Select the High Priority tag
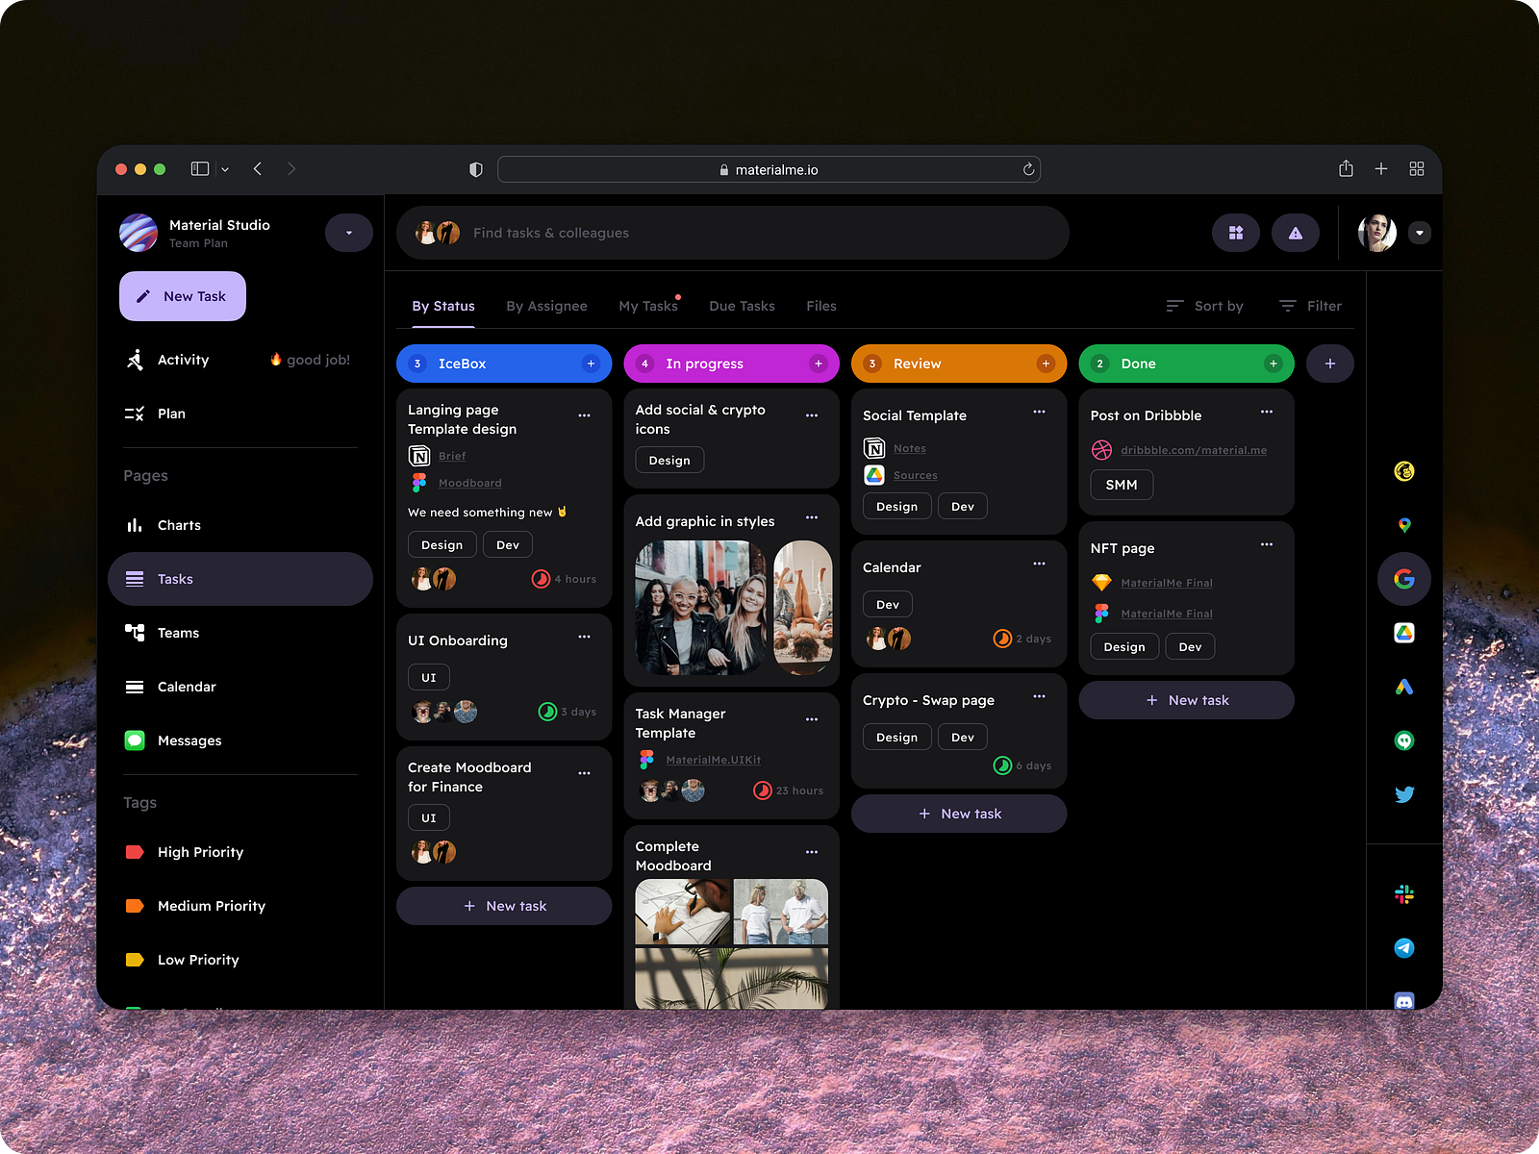 pyautogui.click(x=199, y=852)
